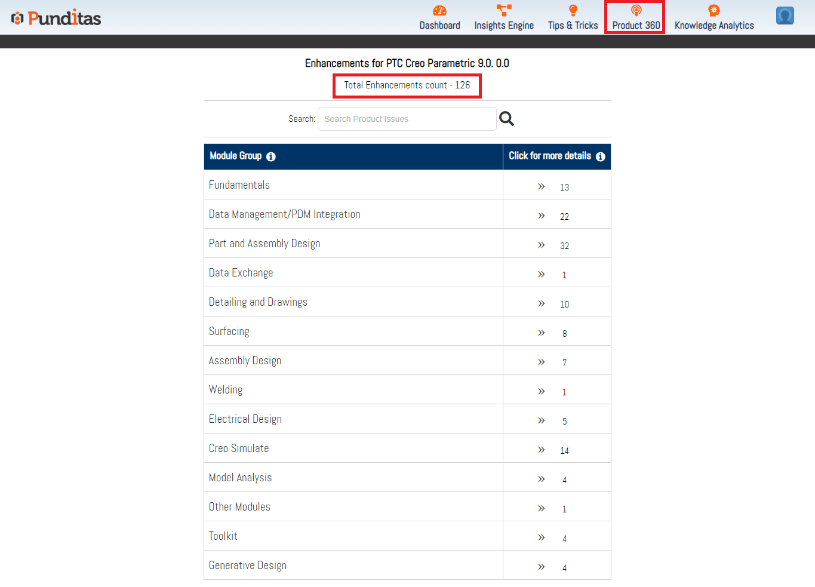Image resolution: width=815 pixels, height=587 pixels.
Task: Click info icon beside Click for more details
Action: (600, 156)
